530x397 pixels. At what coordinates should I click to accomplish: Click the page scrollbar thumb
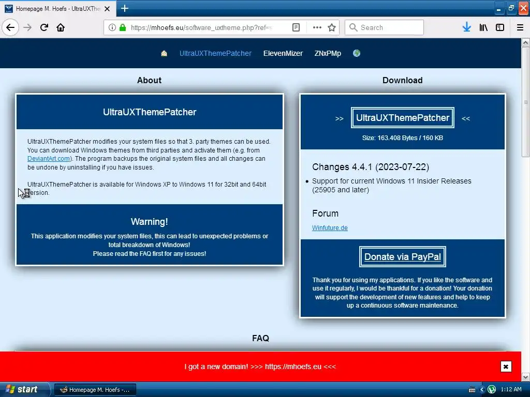click(526, 102)
